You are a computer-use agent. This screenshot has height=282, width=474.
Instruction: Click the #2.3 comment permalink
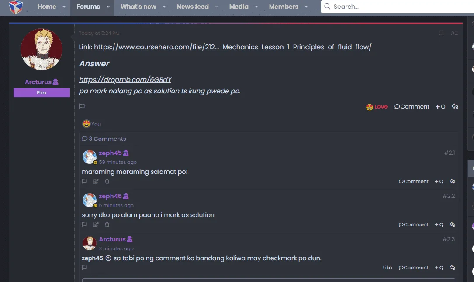(449, 239)
